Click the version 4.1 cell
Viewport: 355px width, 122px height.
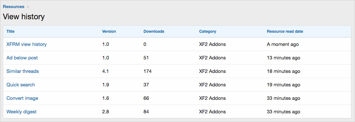(x=106, y=71)
